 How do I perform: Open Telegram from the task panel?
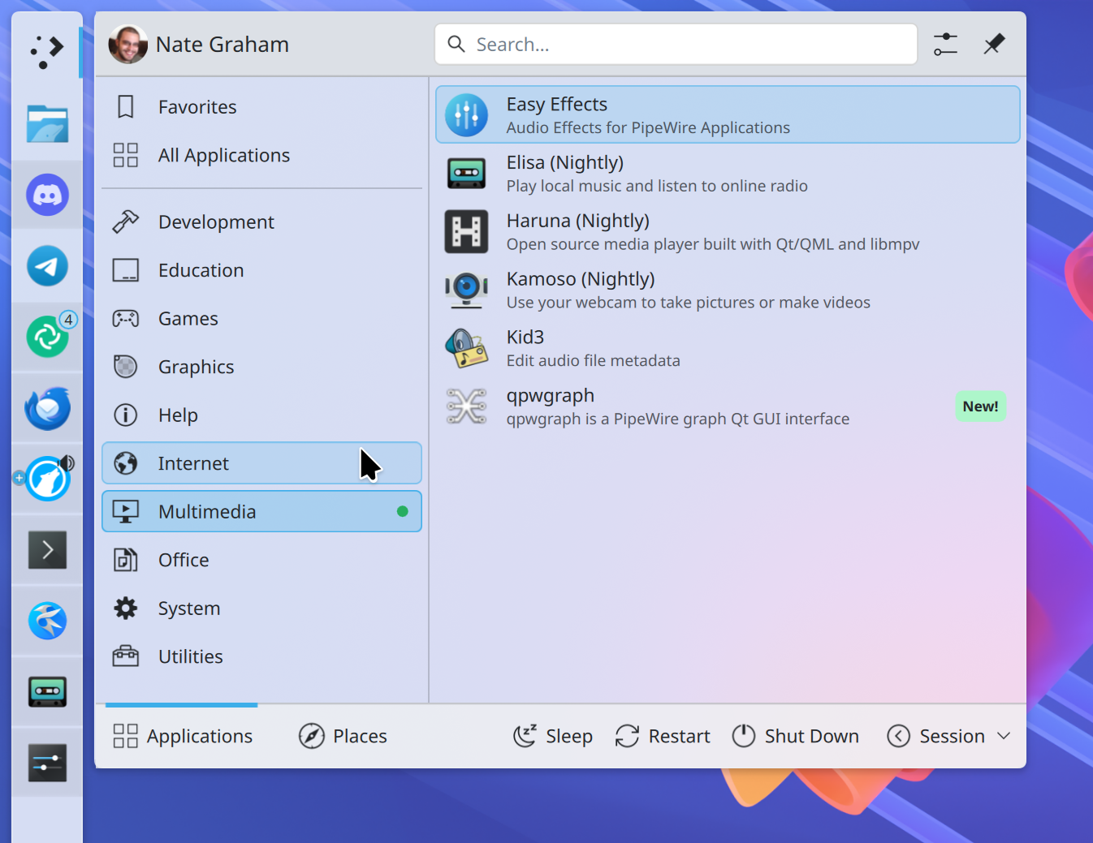(x=47, y=266)
